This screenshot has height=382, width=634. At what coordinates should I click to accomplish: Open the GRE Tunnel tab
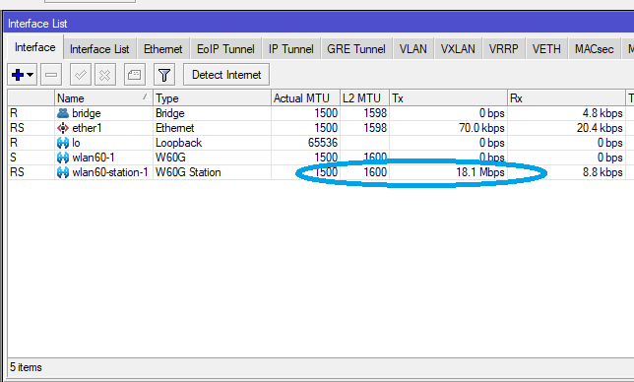pyautogui.click(x=356, y=49)
